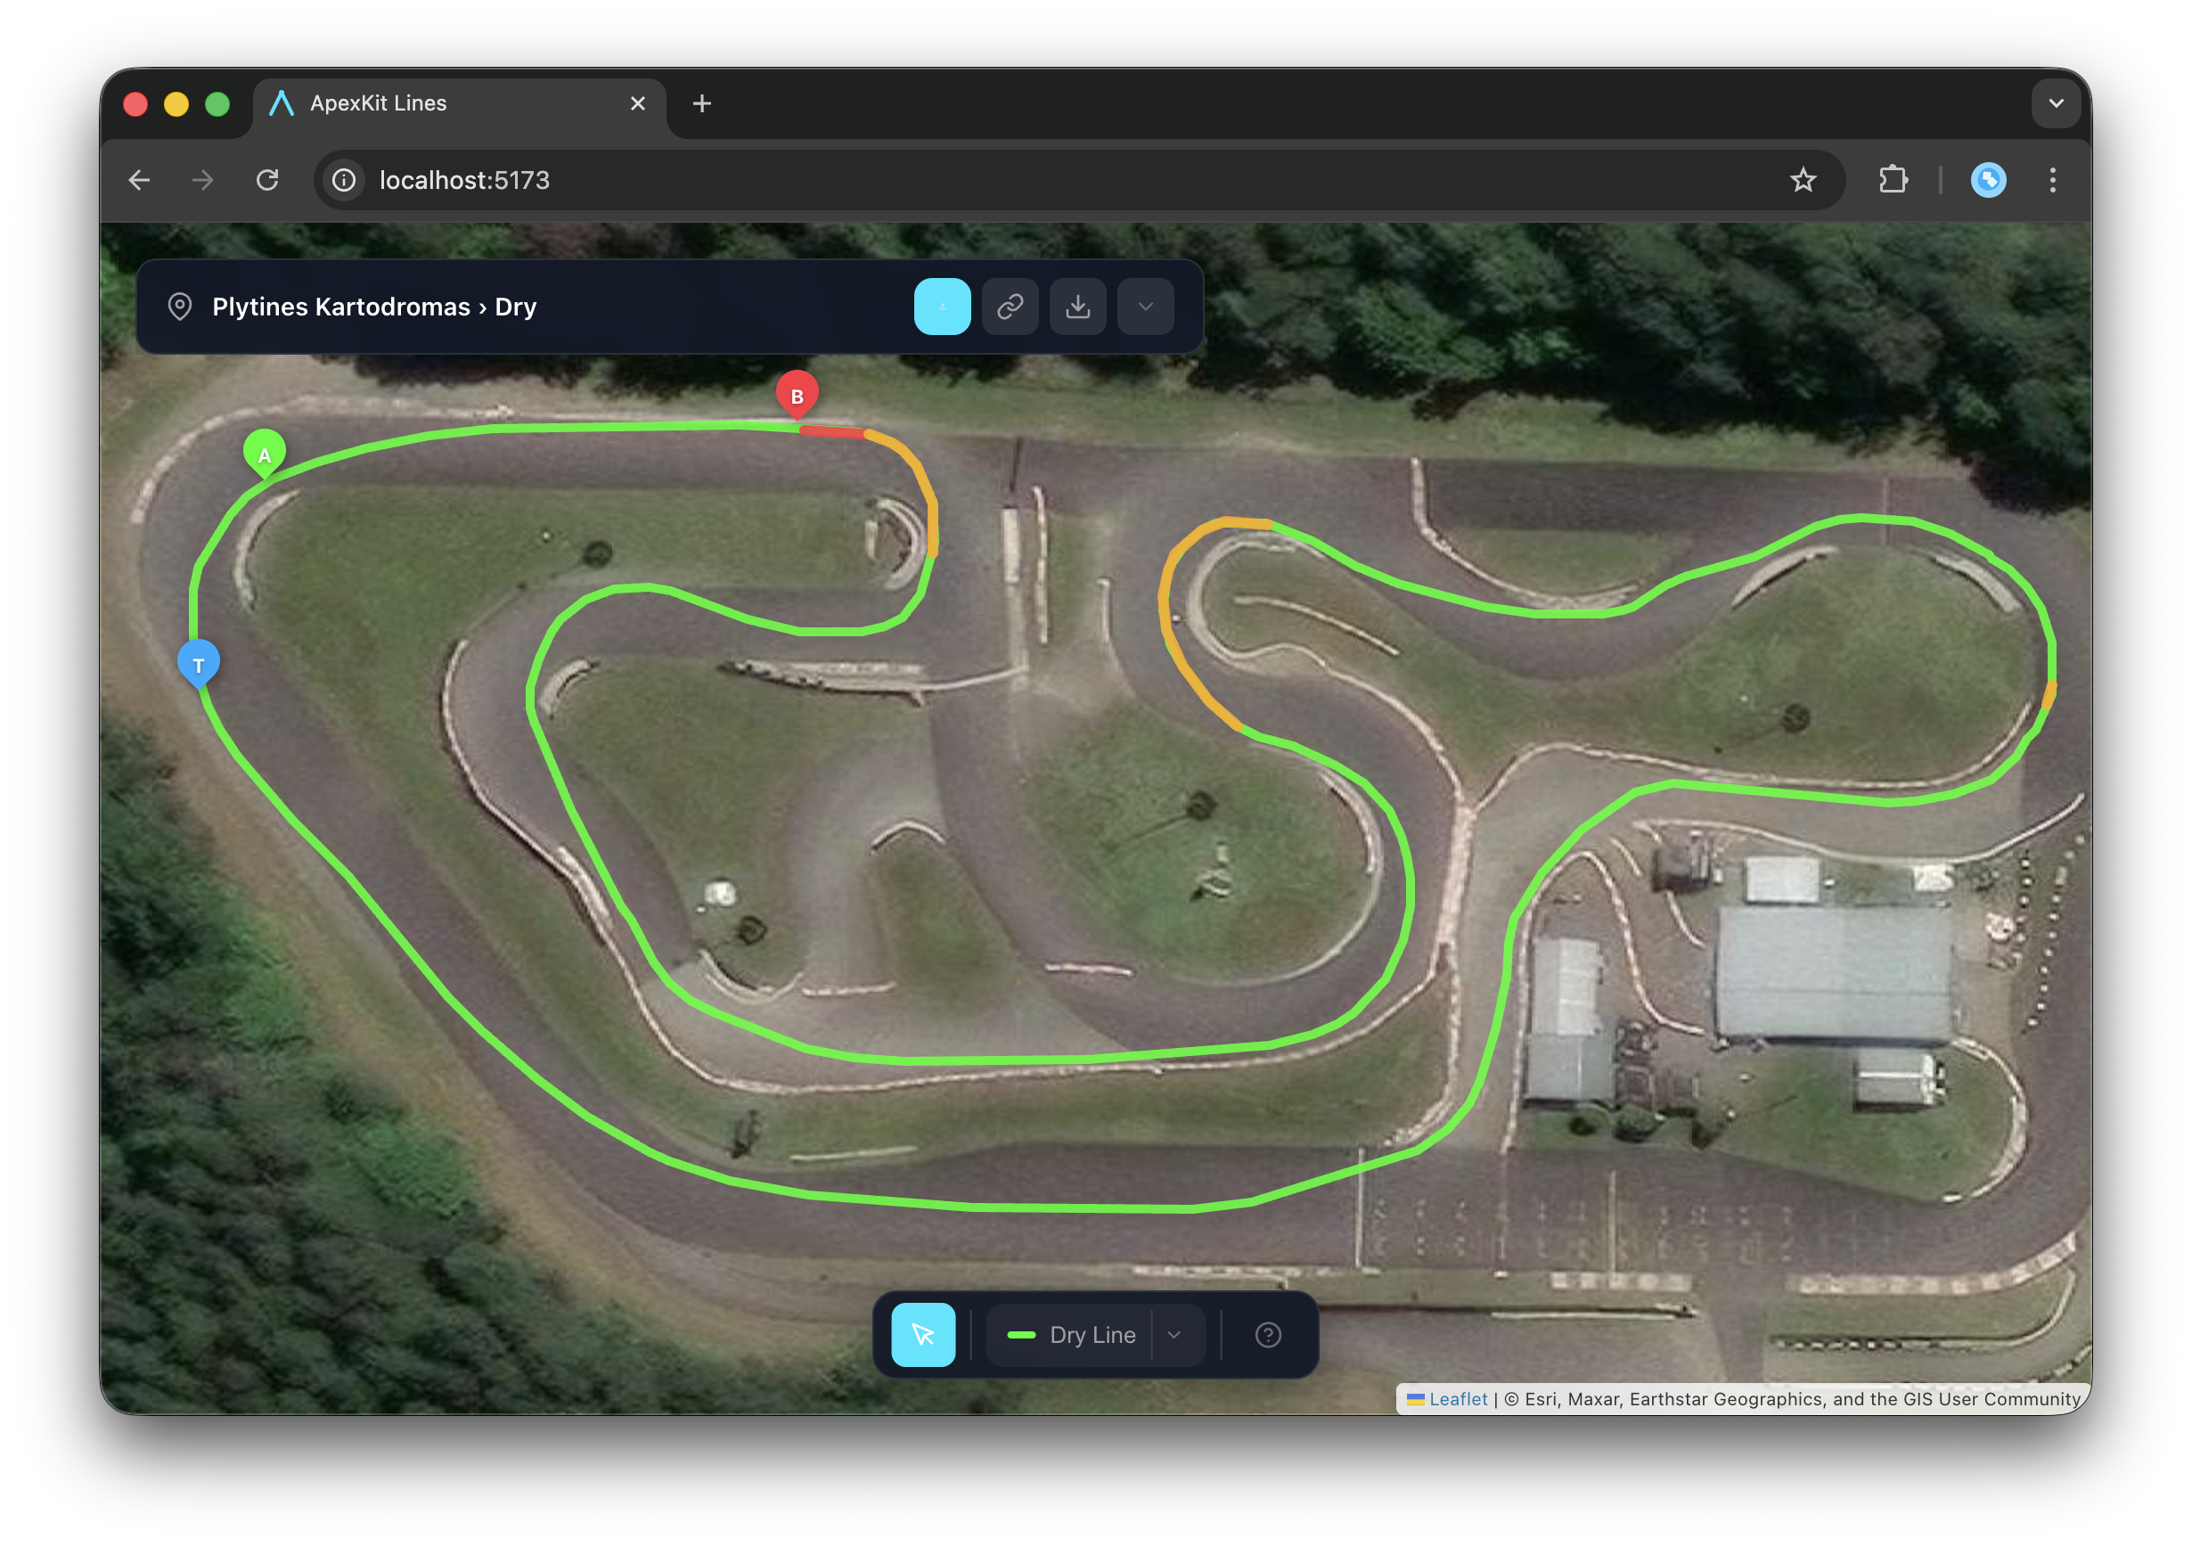Image resolution: width=2192 pixels, height=1547 pixels.
Task: Open a new browser tab with the plus button
Action: click(702, 103)
